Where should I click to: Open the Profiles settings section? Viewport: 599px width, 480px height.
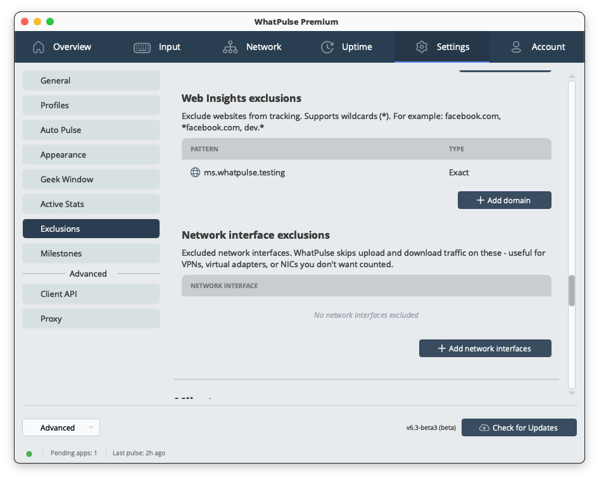pyautogui.click(x=91, y=105)
